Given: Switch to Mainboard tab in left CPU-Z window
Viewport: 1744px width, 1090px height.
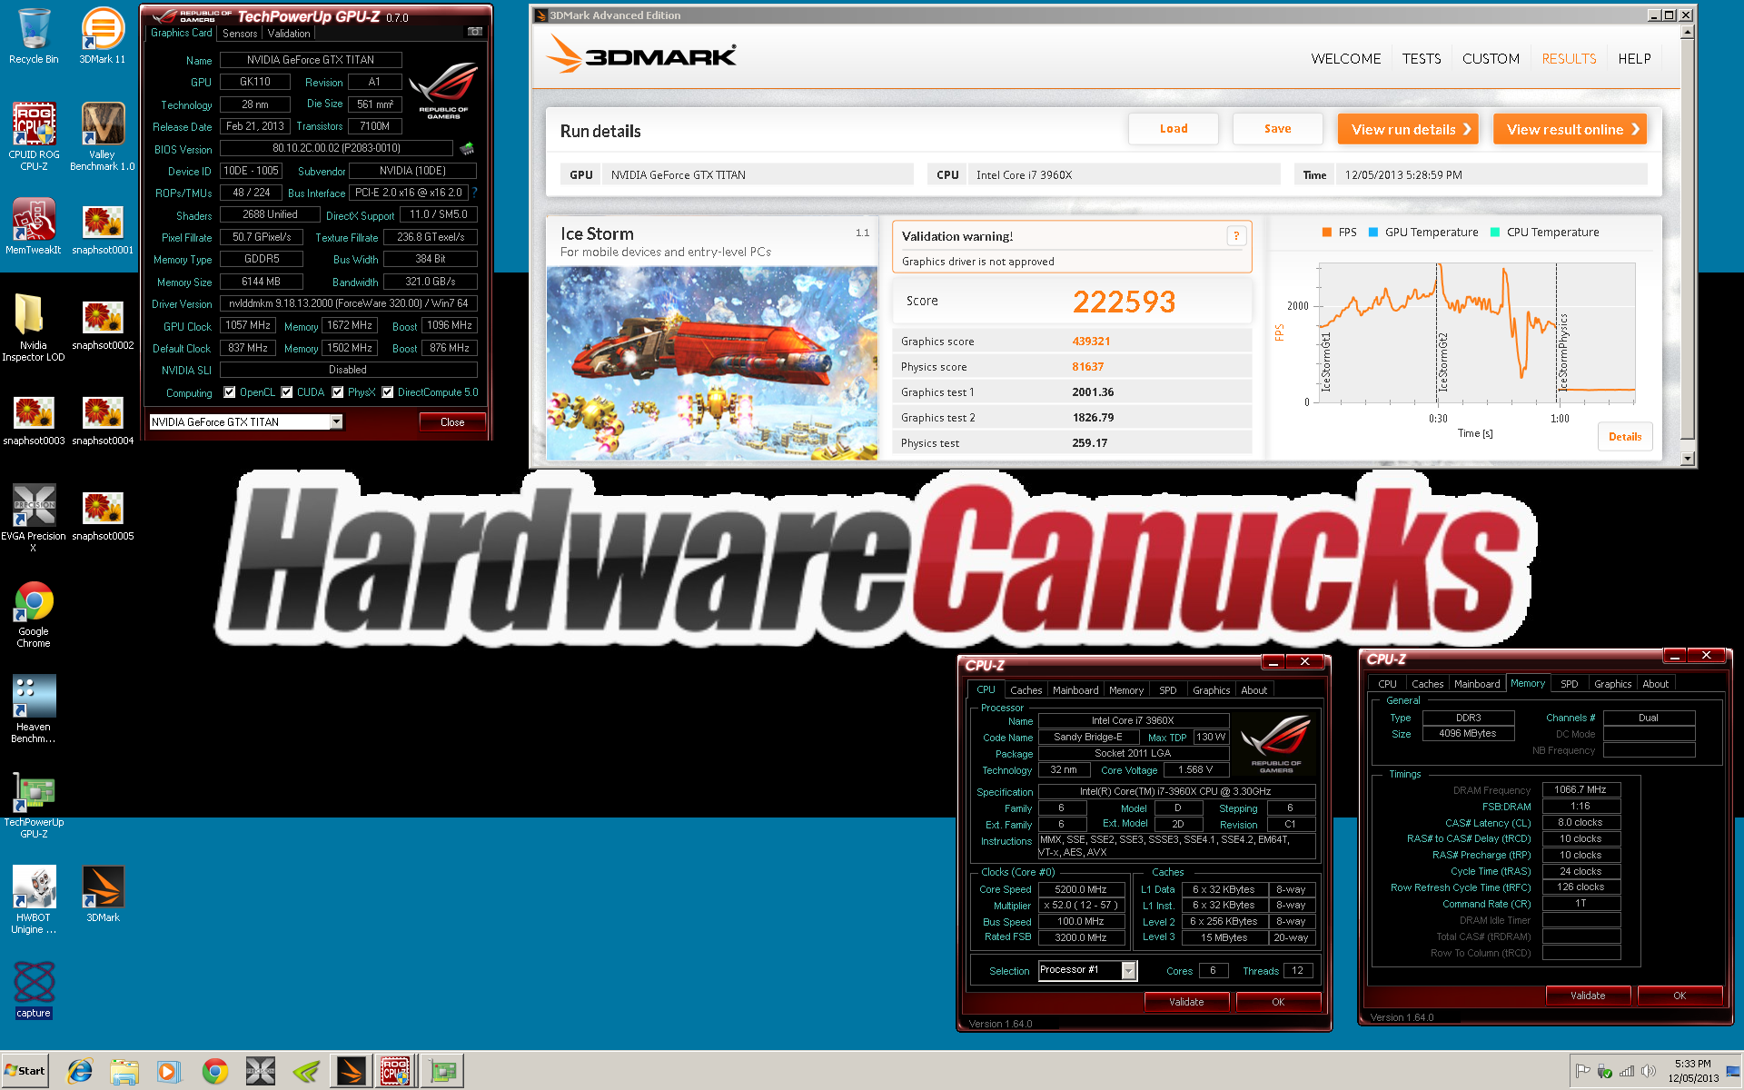Looking at the screenshot, I should point(1075,690).
